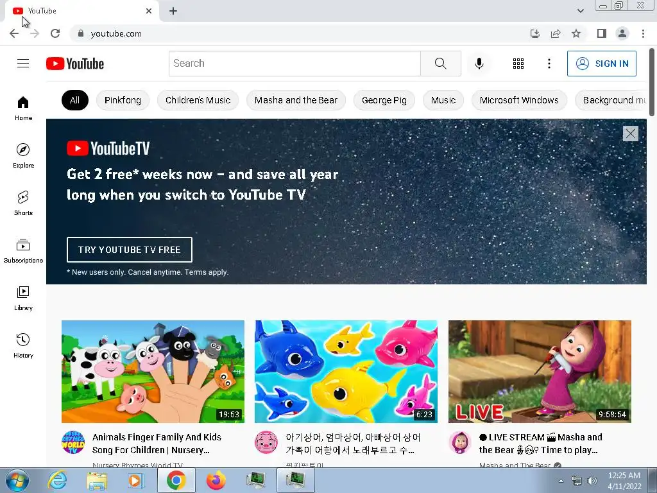Open LIVE STREAM Masha and the Bear title
Screen dimensions: 657x493
(x=540, y=444)
